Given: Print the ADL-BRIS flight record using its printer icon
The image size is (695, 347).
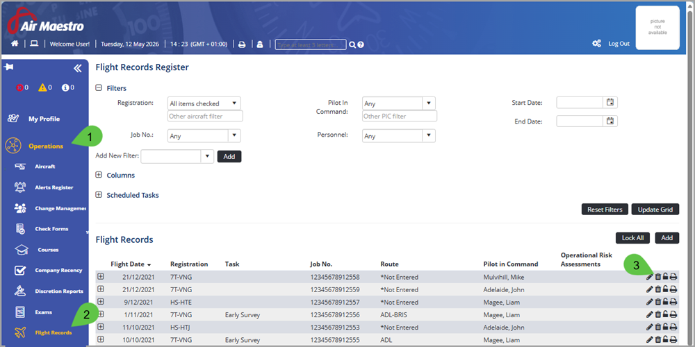Looking at the screenshot, I should coord(673,314).
